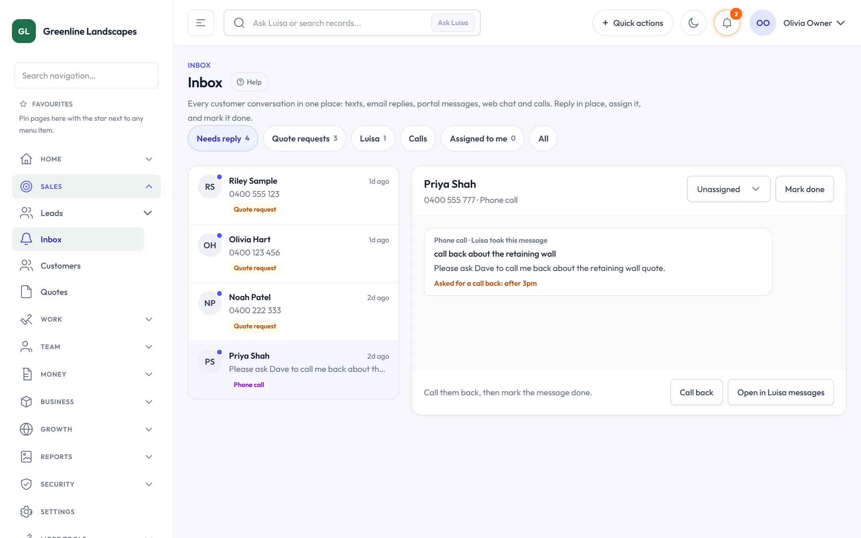Expand the Leads submenu chevron
Image resolution: width=861 pixels, height=538 pixels.
[x=147, y=213]
